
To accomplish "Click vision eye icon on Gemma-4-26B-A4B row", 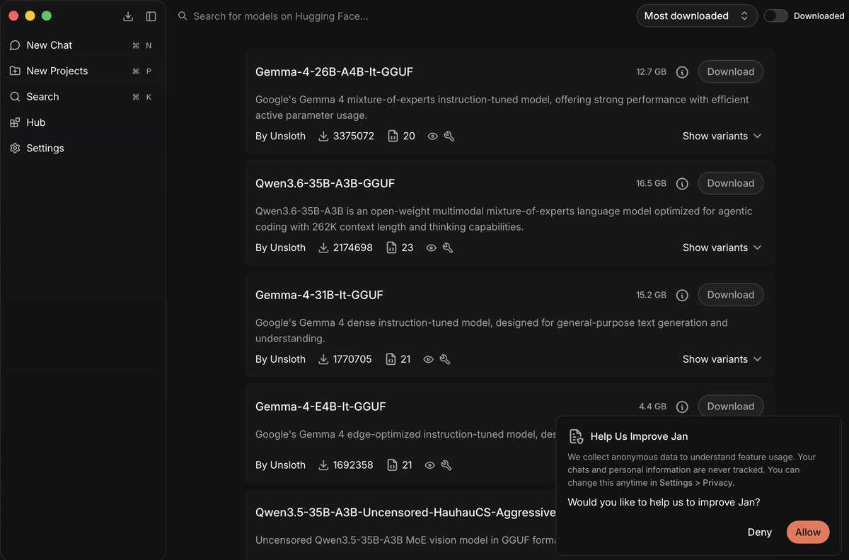I will [432, 136].
